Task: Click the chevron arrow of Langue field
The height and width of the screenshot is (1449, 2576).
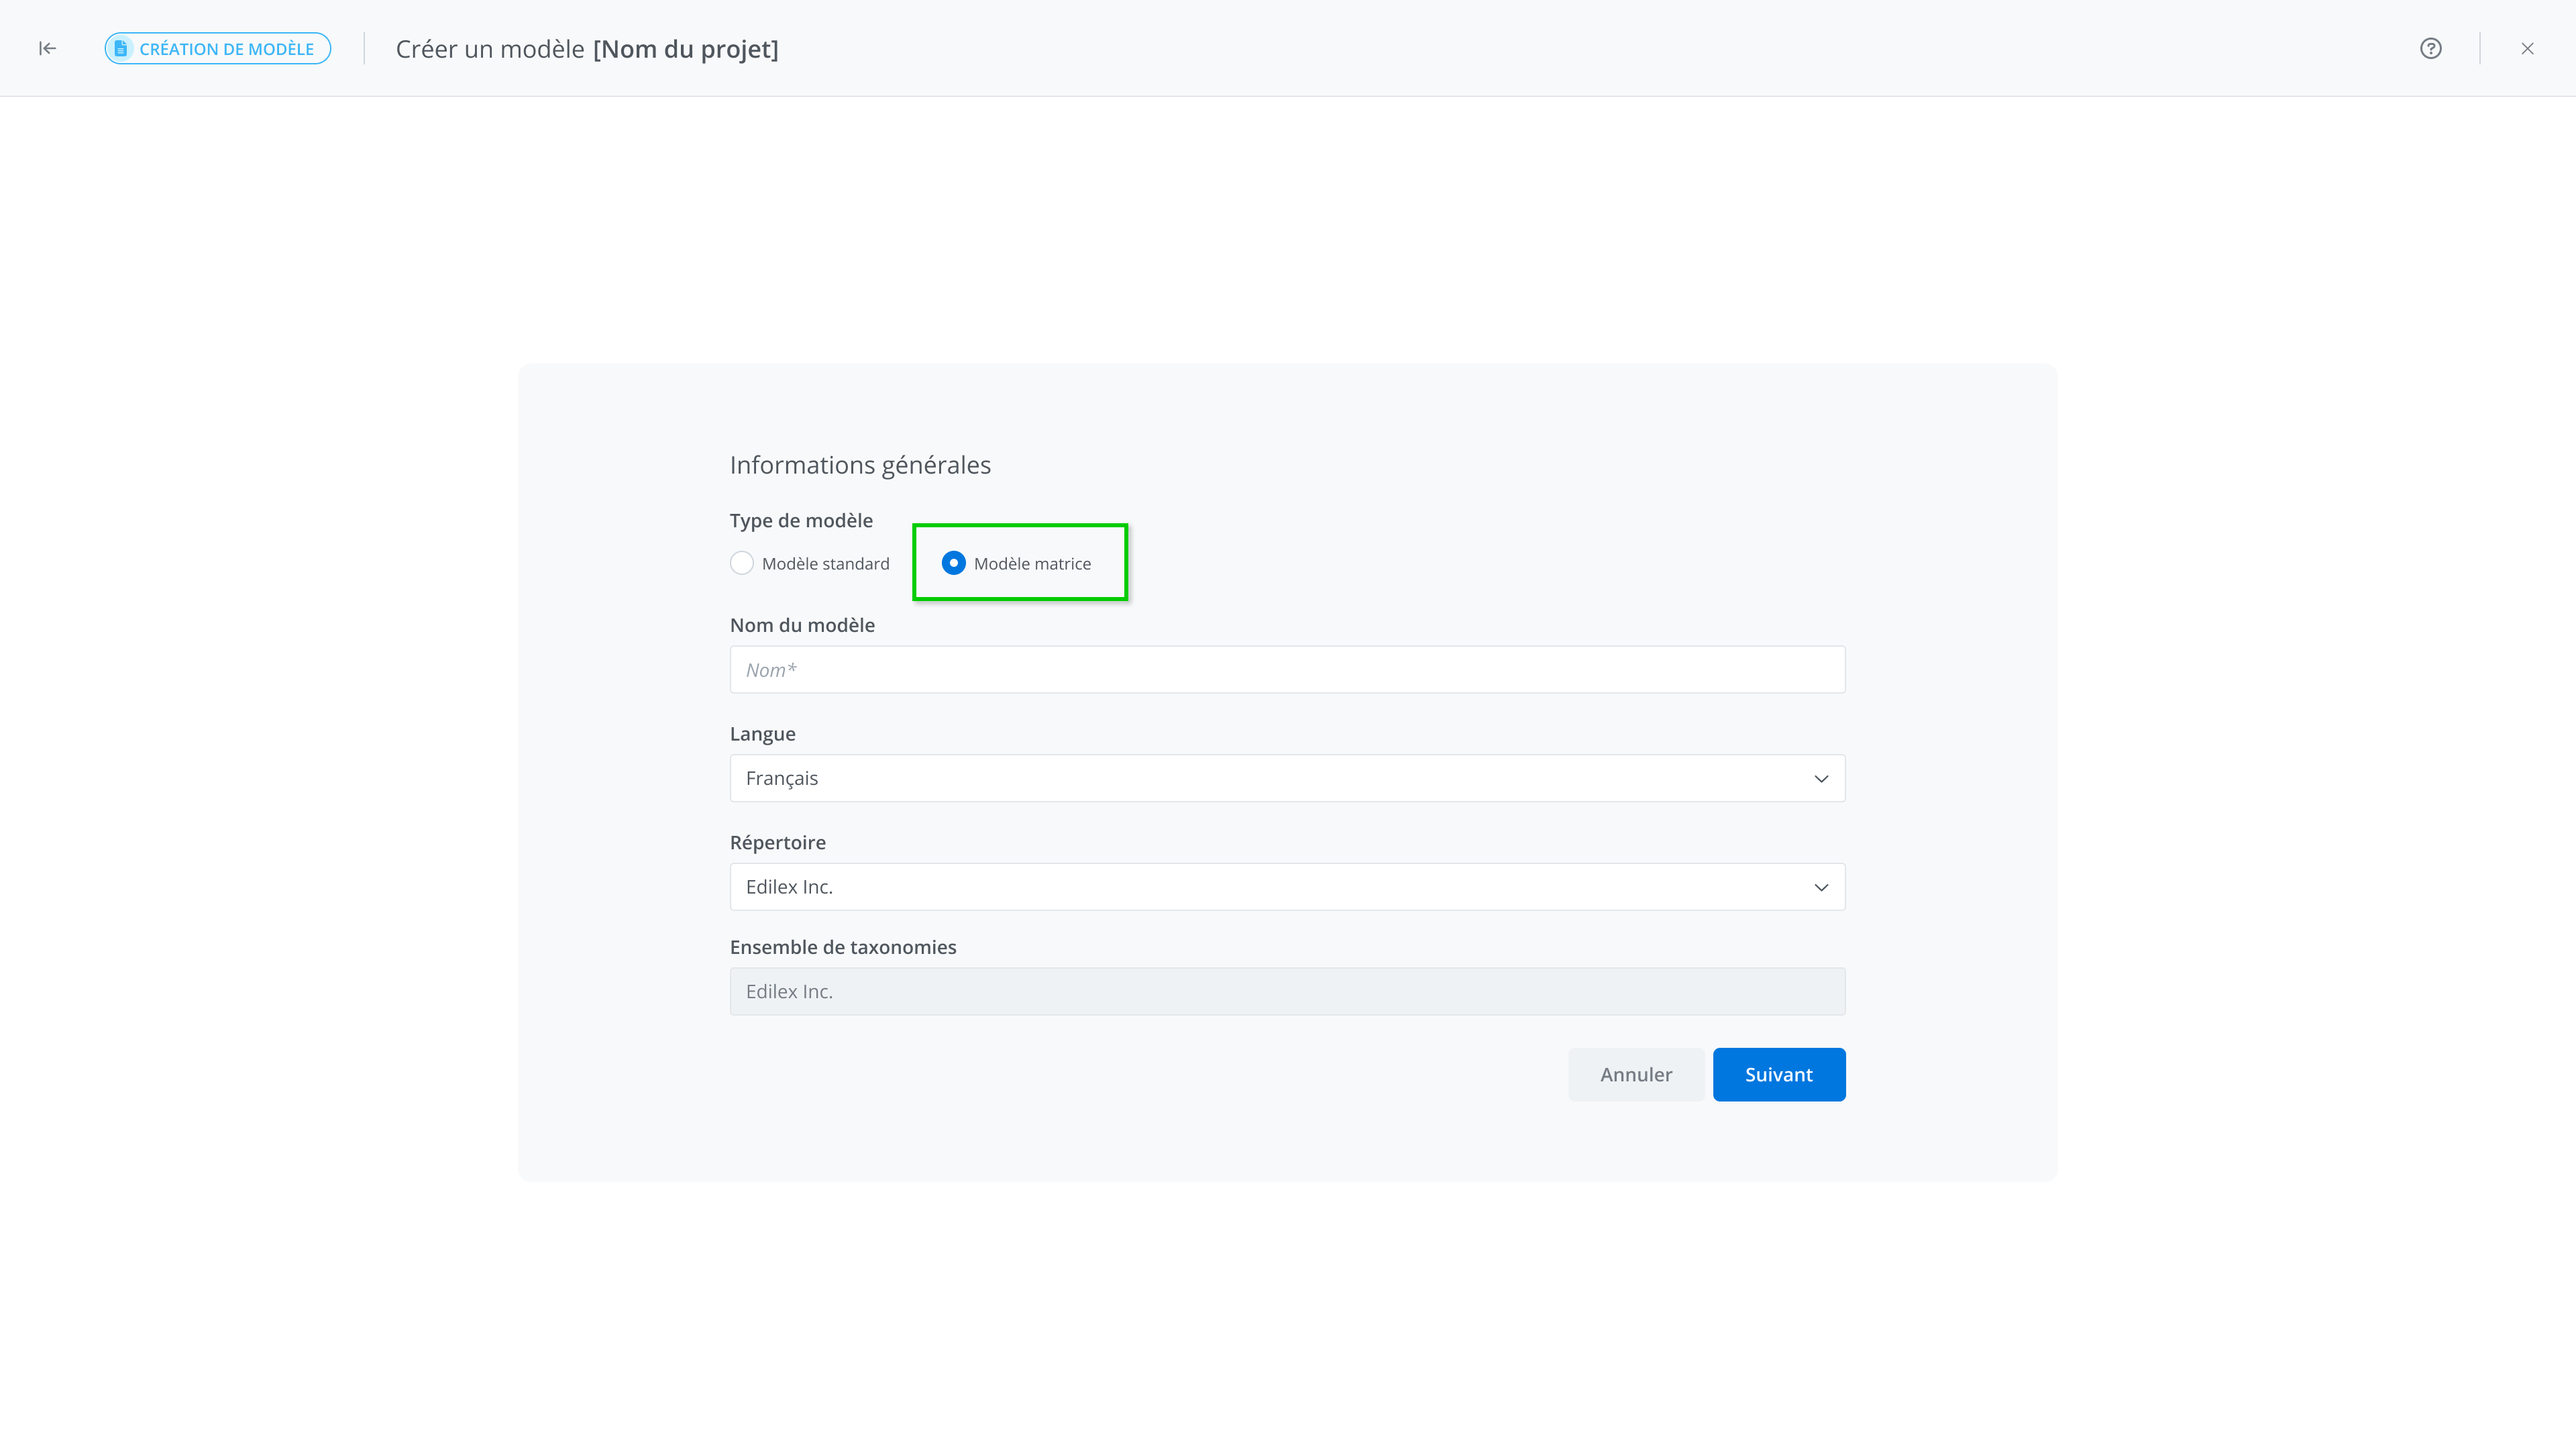Action: pos(1821,779)
